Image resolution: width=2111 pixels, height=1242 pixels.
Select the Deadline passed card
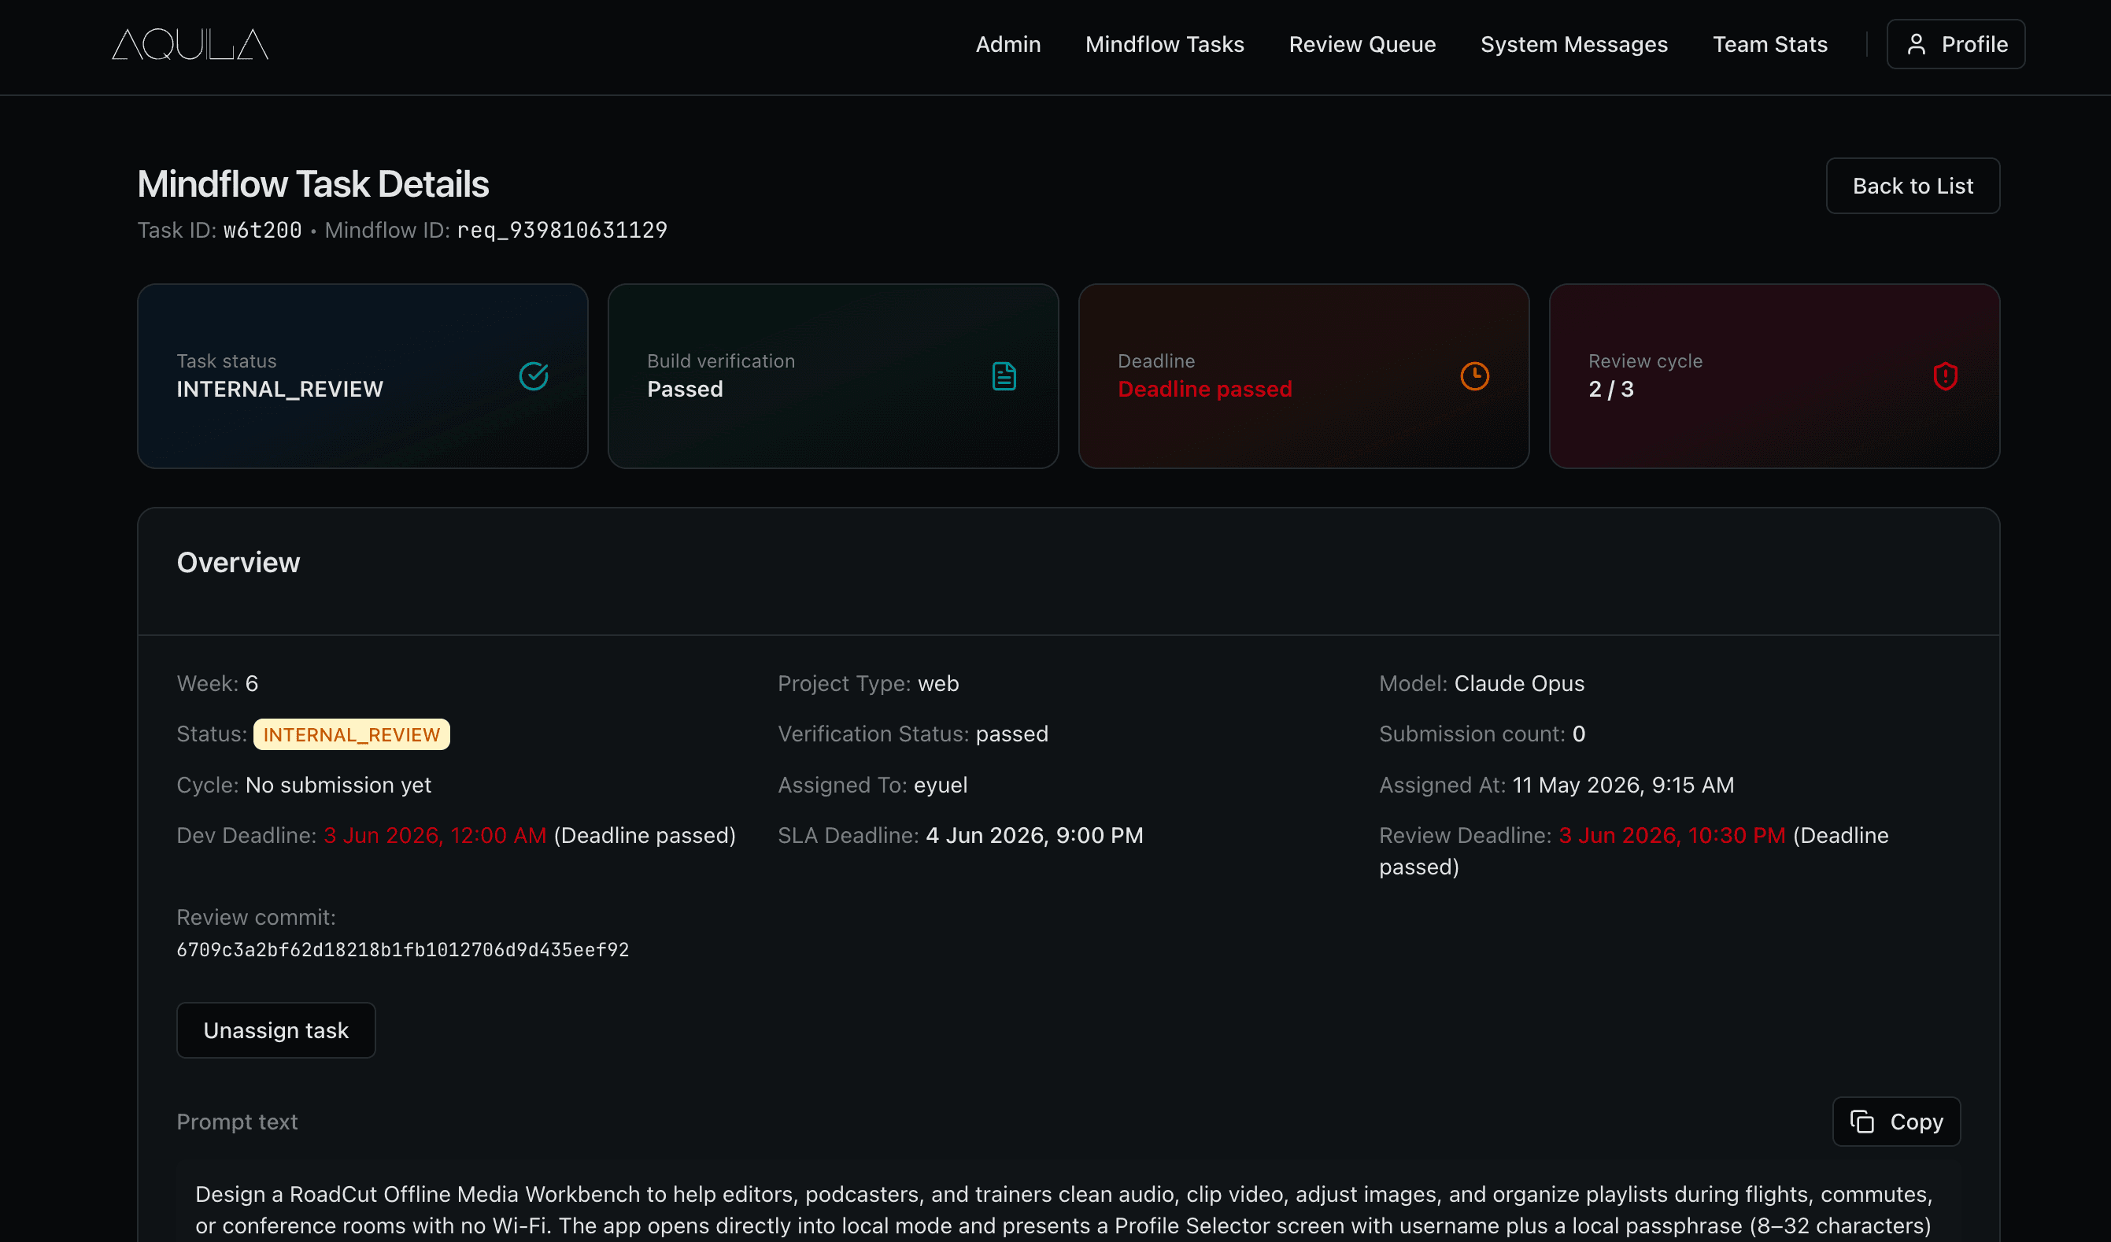coord(1303,376)
